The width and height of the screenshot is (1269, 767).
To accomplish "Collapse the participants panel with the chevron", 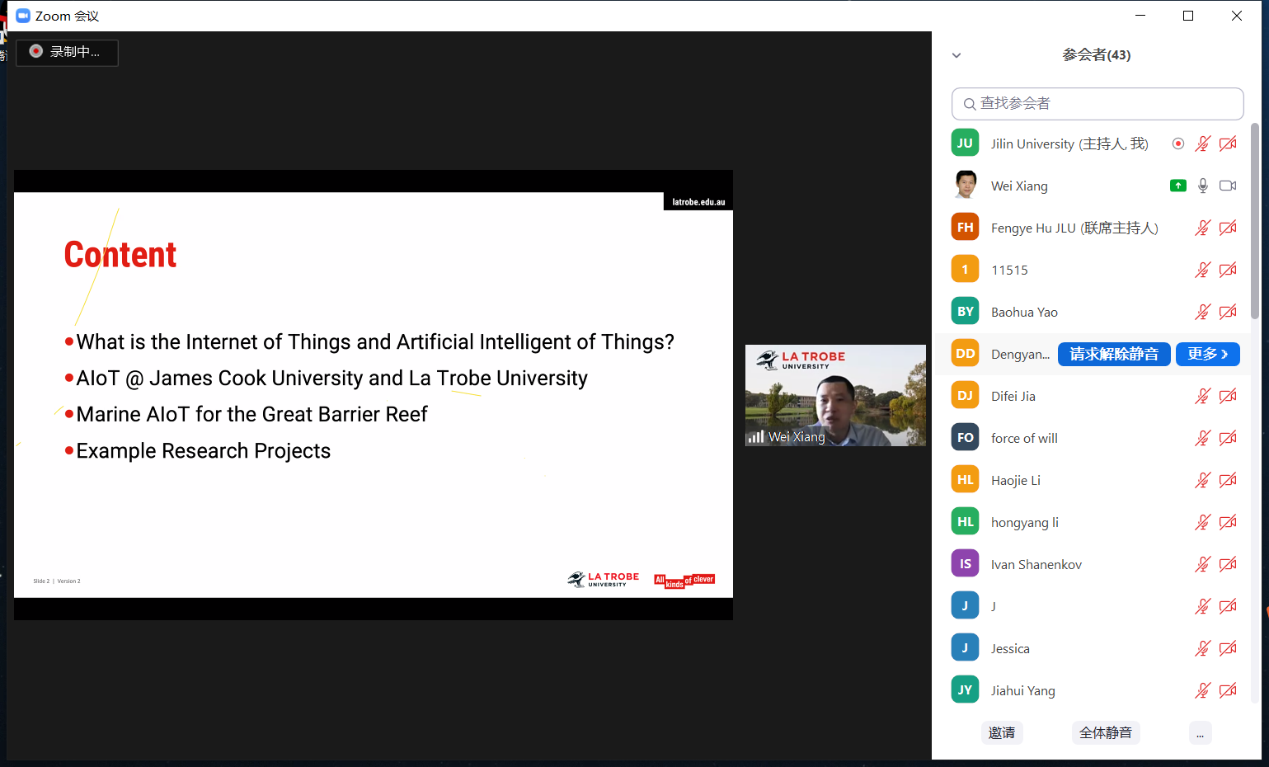I will 956,55.
